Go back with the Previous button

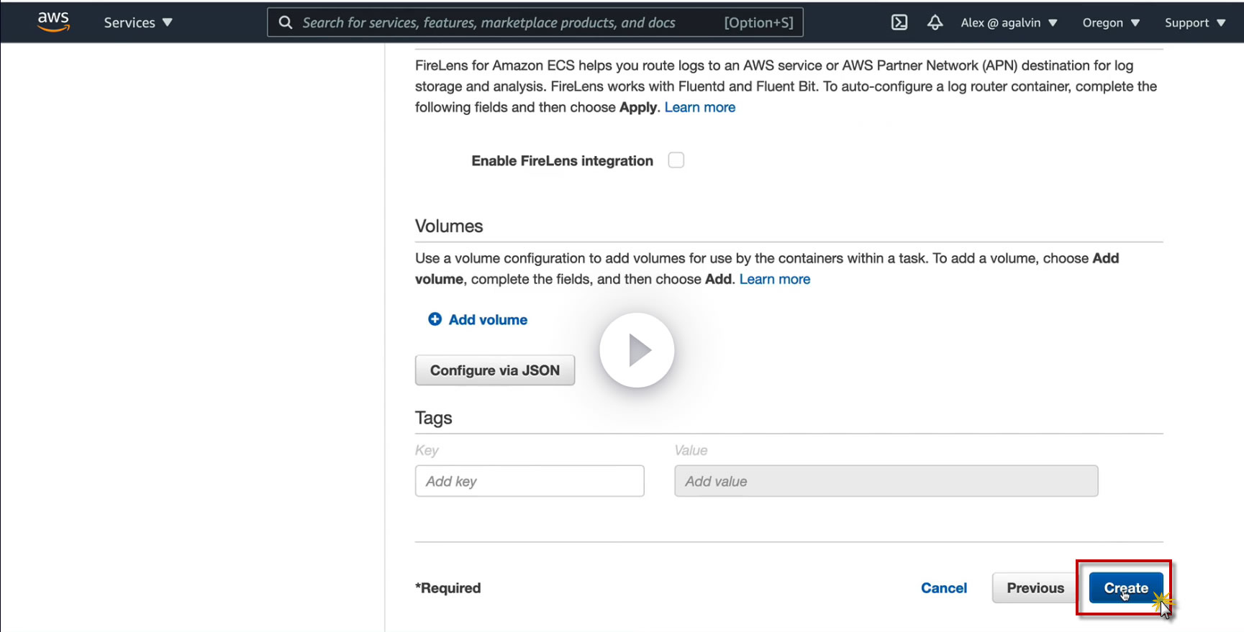(1035, 588)
